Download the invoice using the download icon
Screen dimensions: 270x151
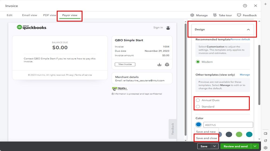click(159, 64)
